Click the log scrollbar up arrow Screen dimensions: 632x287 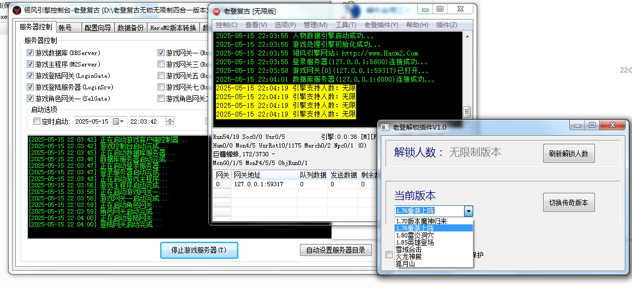point(467,36)
